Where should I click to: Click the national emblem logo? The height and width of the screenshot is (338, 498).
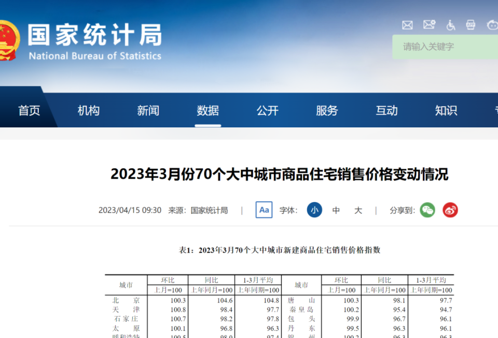8,40
